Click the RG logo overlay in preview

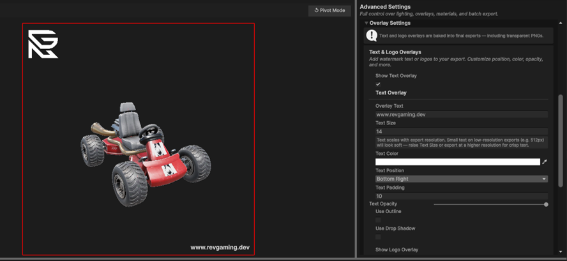click(43, 44)
